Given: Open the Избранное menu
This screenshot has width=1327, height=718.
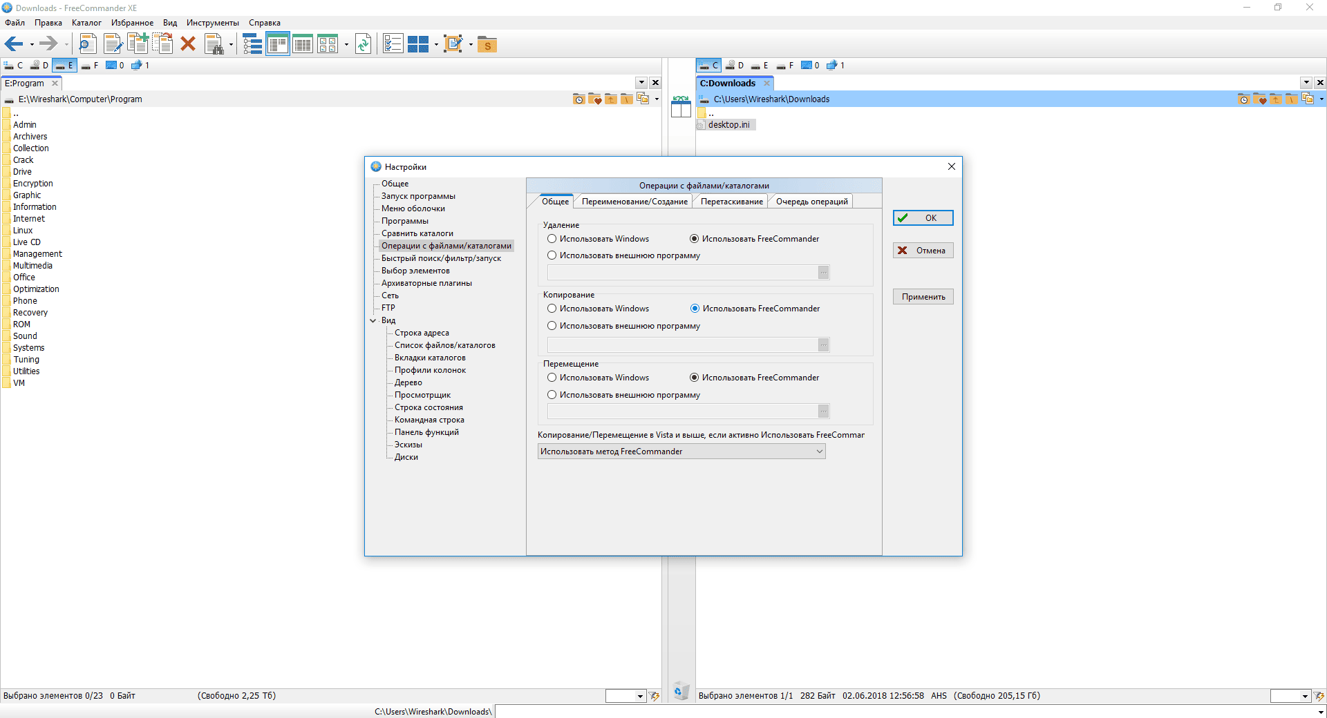Looking at the screenshot, I should click(x=132, y=23).
